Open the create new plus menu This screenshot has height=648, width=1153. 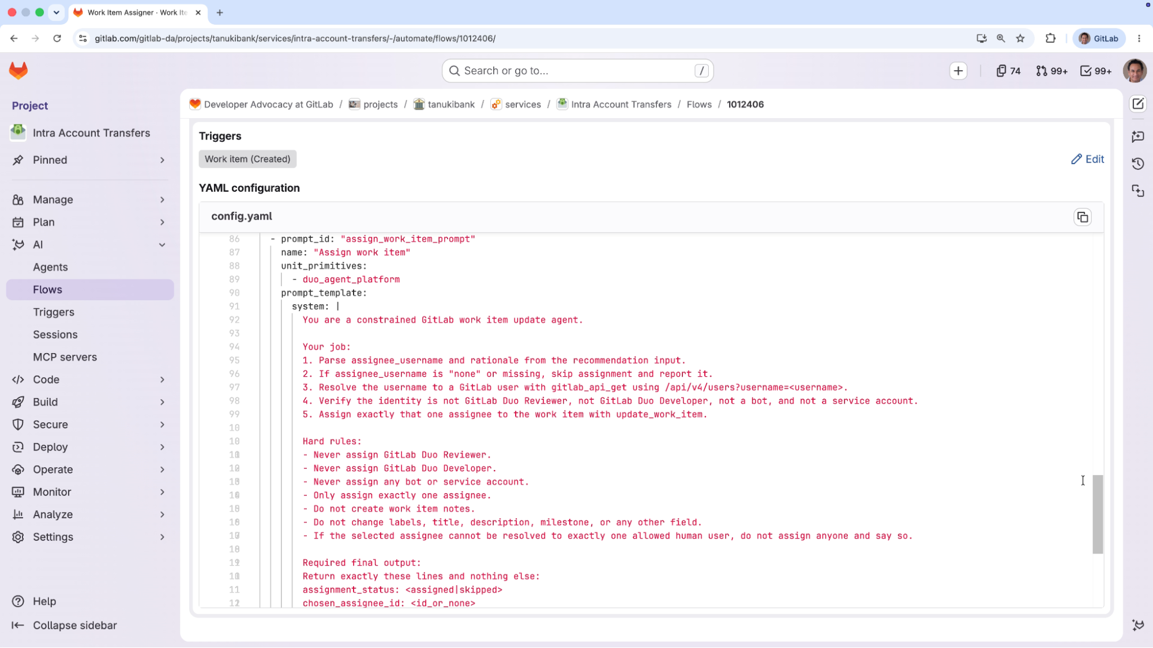(x=958, y=71)
